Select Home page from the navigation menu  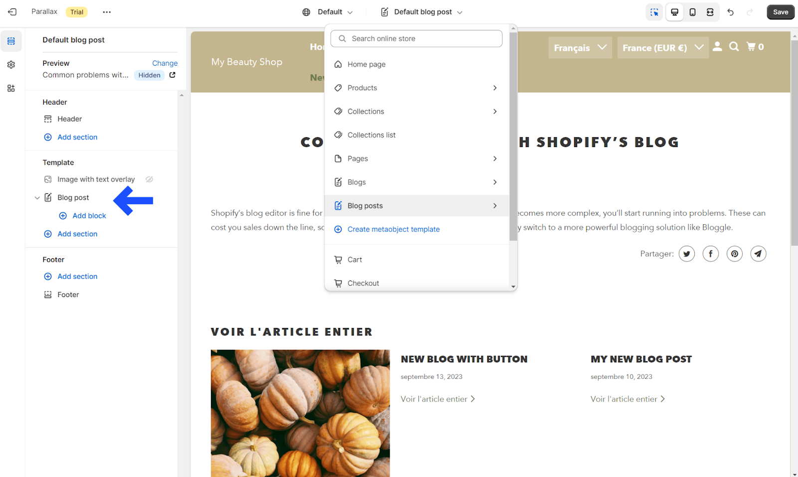click(x=366, y=64)
